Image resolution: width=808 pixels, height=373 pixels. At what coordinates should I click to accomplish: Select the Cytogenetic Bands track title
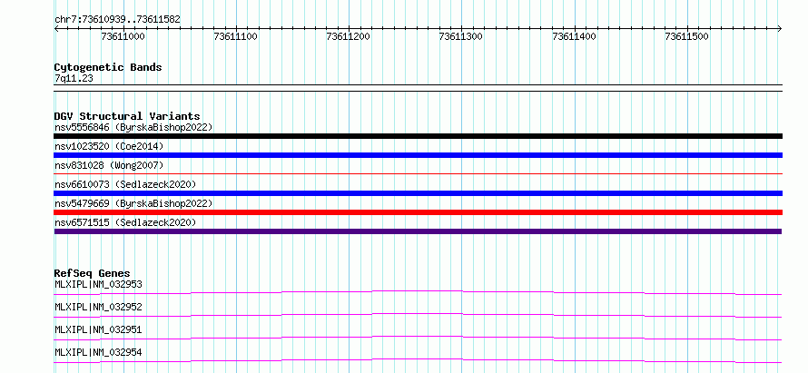108,67
